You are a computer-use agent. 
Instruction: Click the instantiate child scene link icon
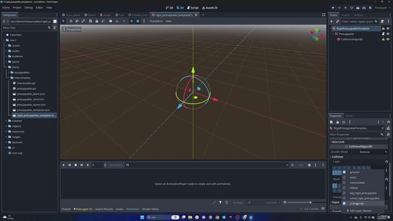pos(337,21)
